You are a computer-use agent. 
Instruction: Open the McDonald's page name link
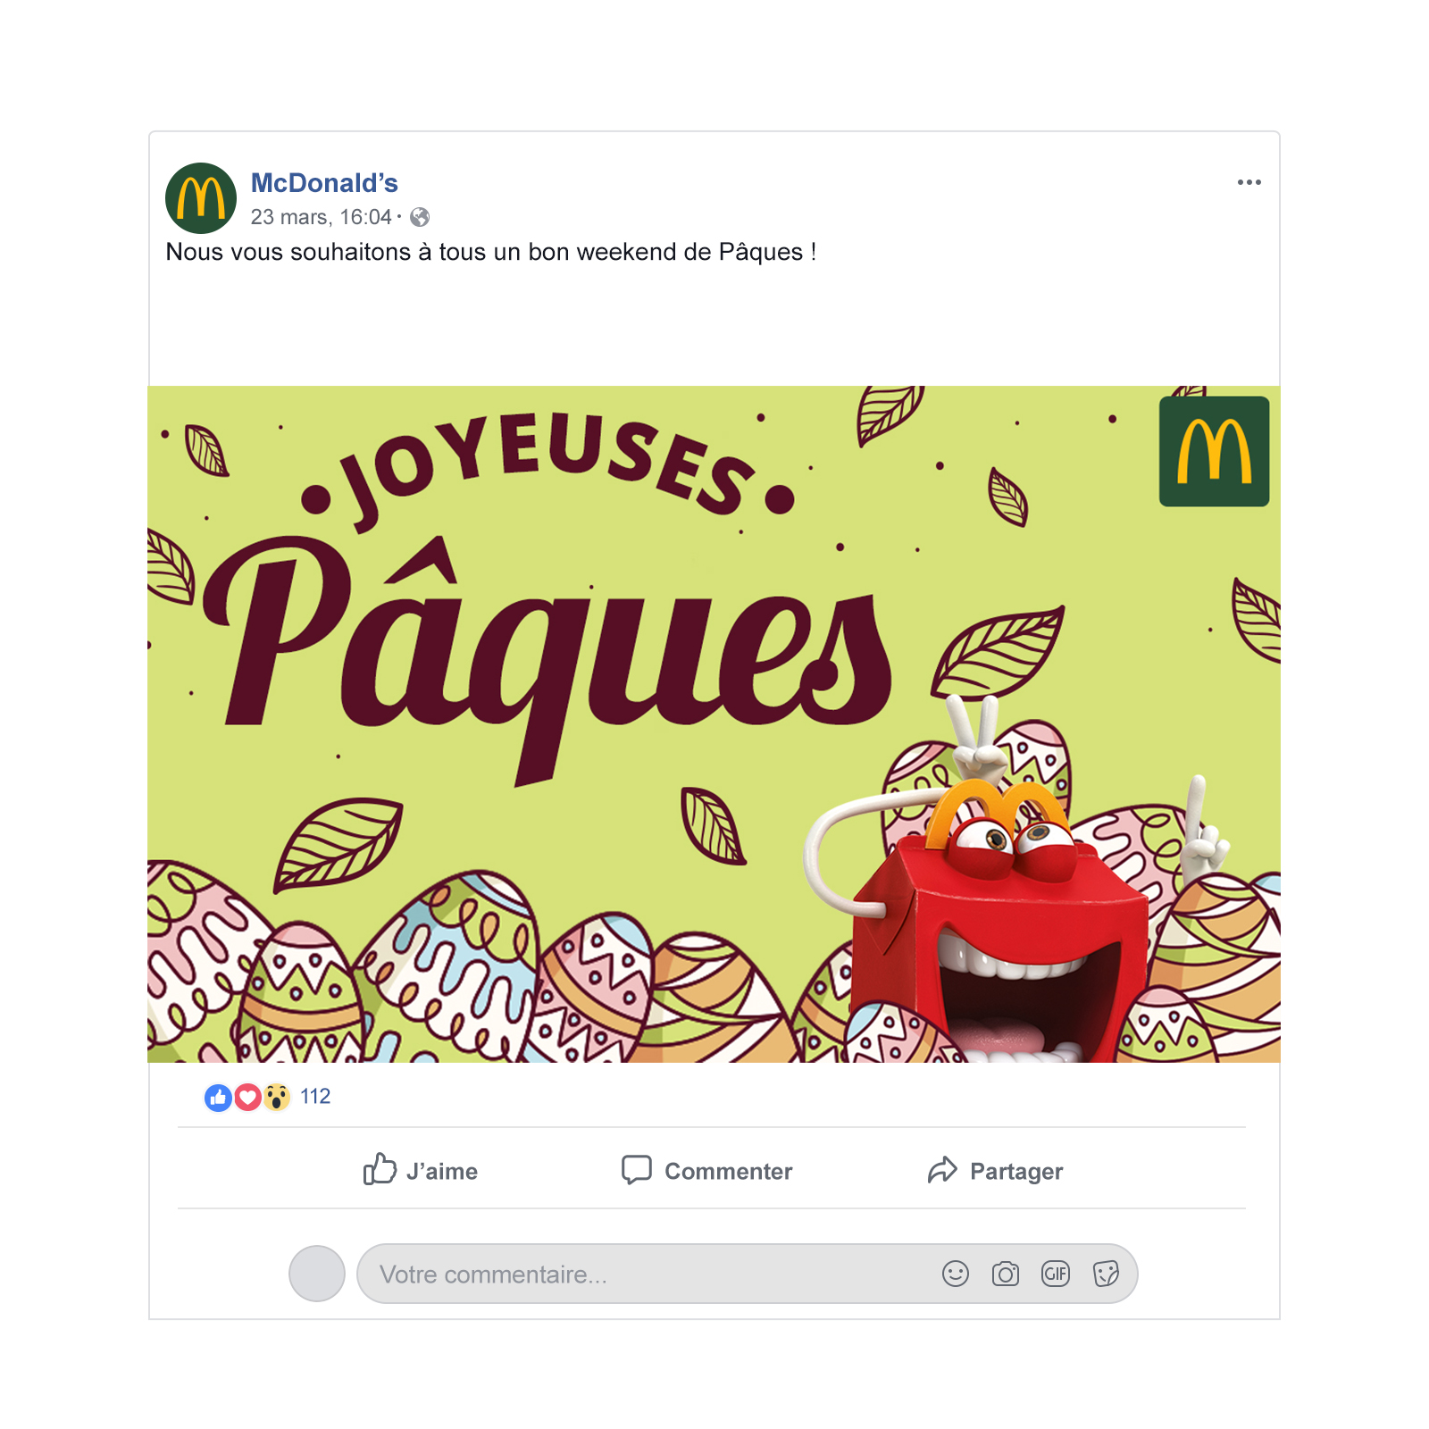click(324, 183)
